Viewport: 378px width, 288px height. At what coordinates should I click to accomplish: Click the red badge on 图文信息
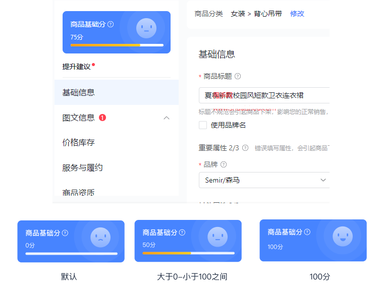(102, 118)
